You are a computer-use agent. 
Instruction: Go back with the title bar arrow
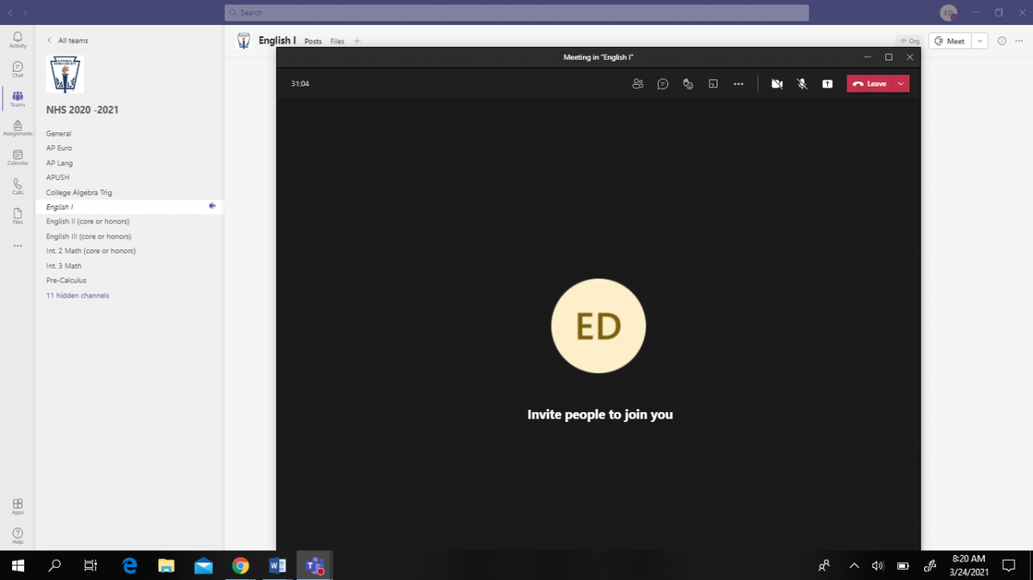10,13
